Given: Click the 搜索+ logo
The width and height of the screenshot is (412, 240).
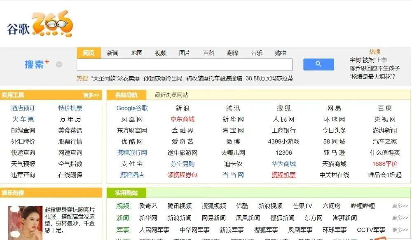Looking at the screenshot, I should coord(36,64).
